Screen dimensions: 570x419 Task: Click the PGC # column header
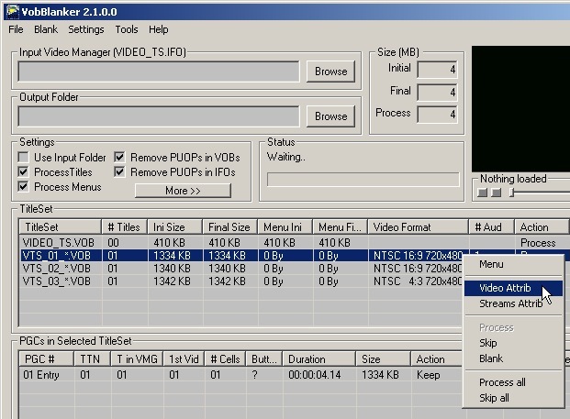[x=46, y=359]
